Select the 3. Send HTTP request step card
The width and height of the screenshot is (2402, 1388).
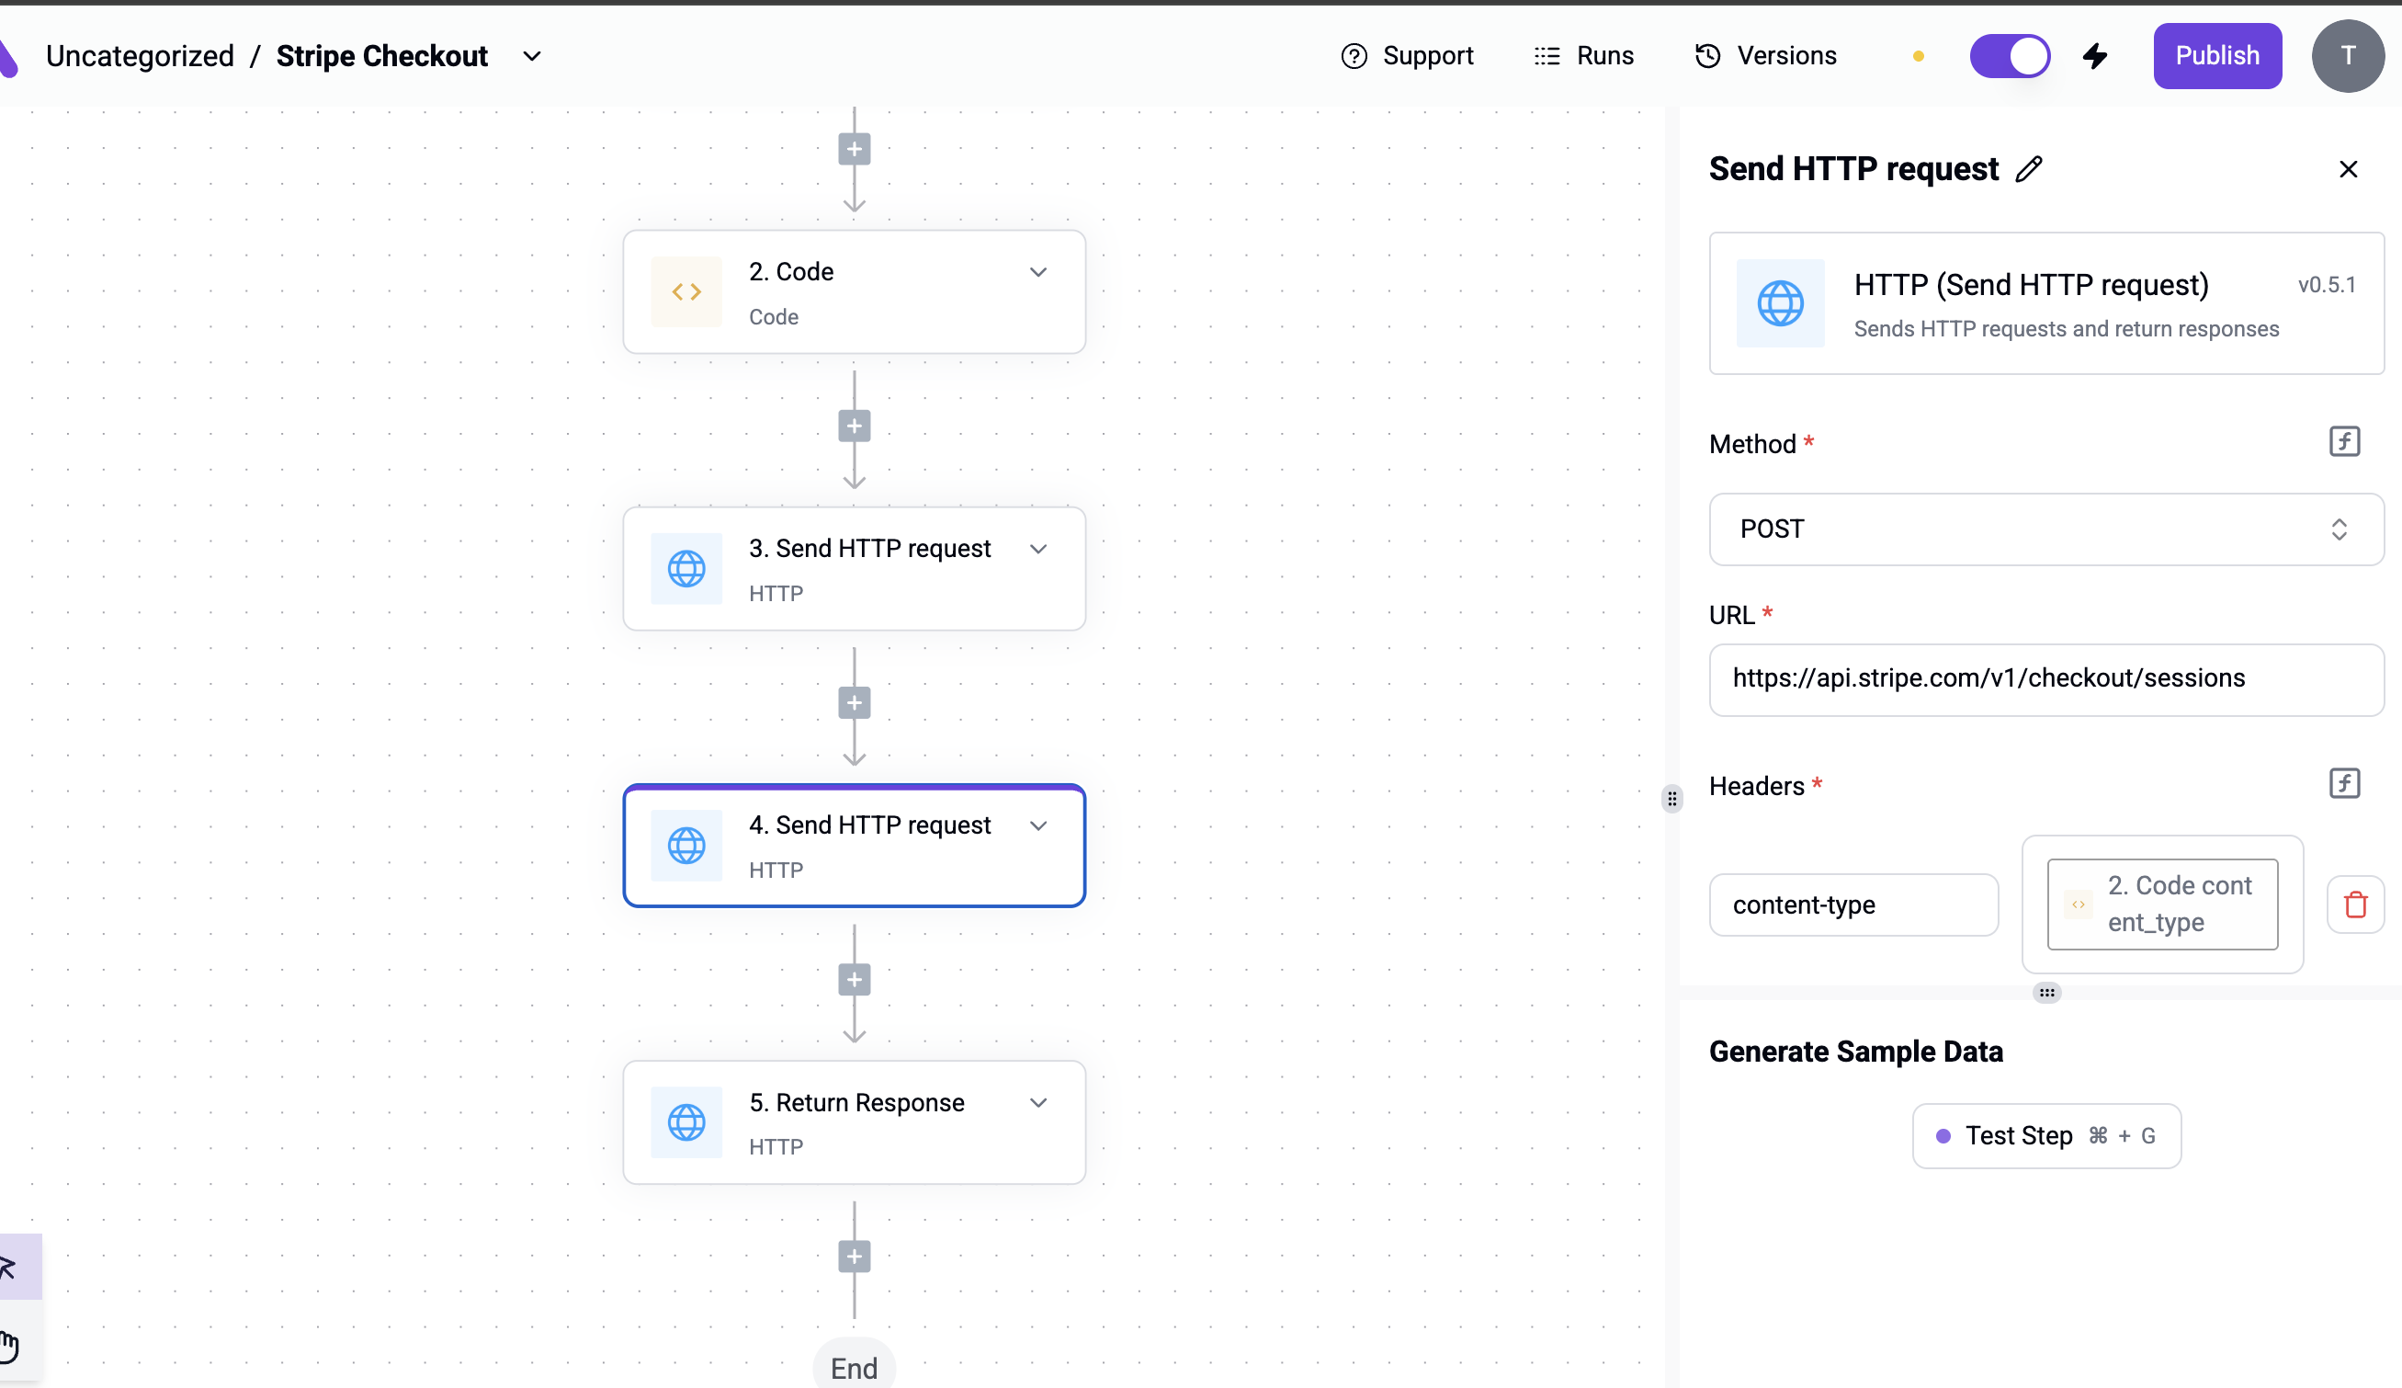[x=854, y=568]
